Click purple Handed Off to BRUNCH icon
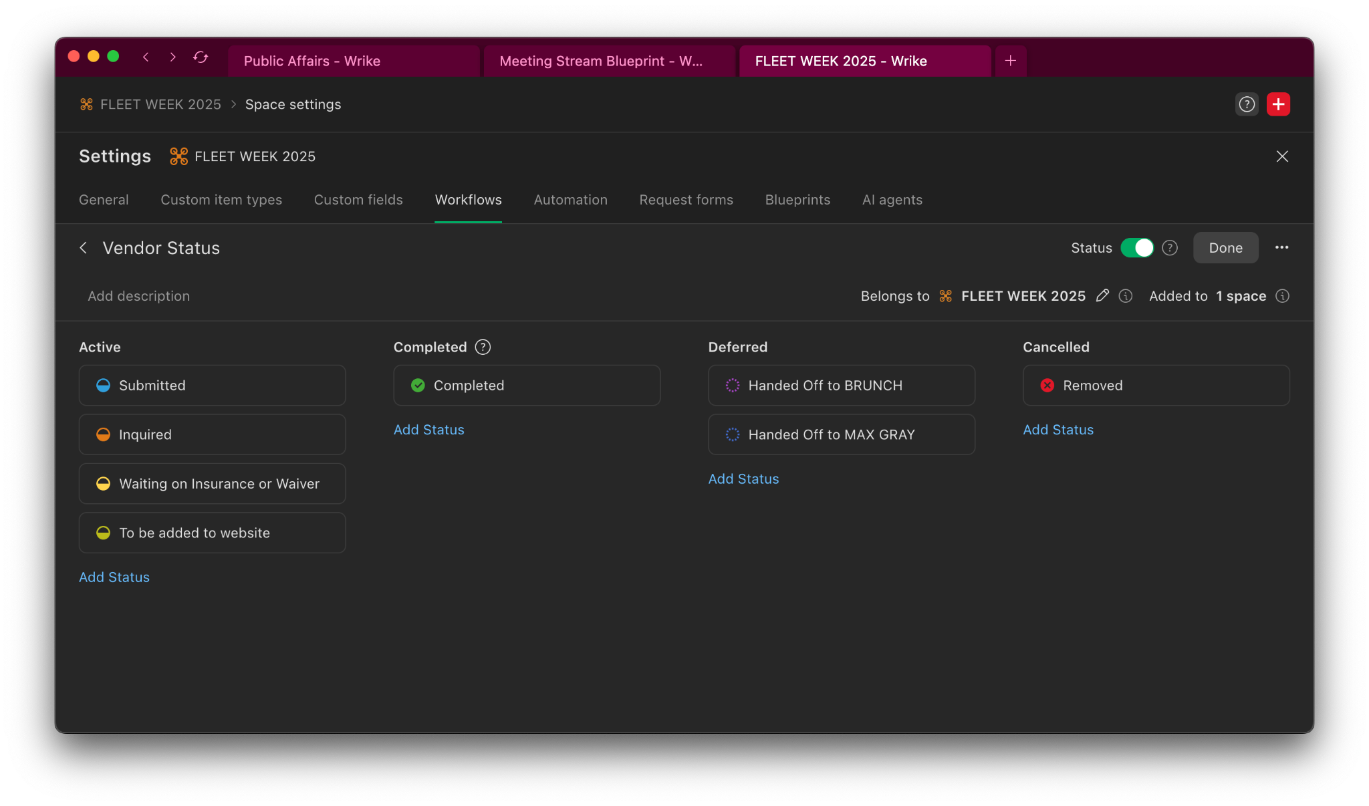Image resolution: width=1369 pixels, height=806 pixels. [x=733, y=386]
